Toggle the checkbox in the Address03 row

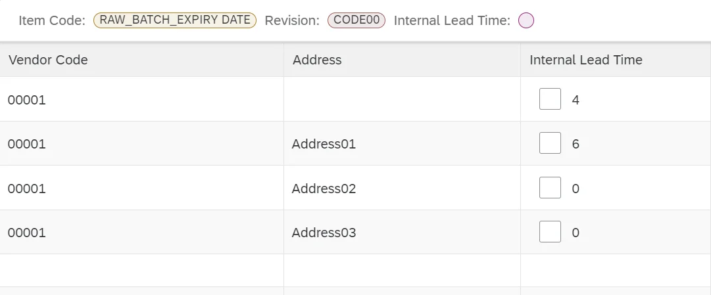550,232
